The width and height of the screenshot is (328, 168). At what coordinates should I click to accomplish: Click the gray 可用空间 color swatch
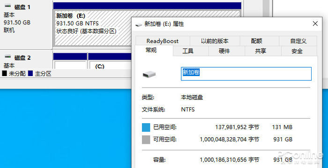click(146, 140)
